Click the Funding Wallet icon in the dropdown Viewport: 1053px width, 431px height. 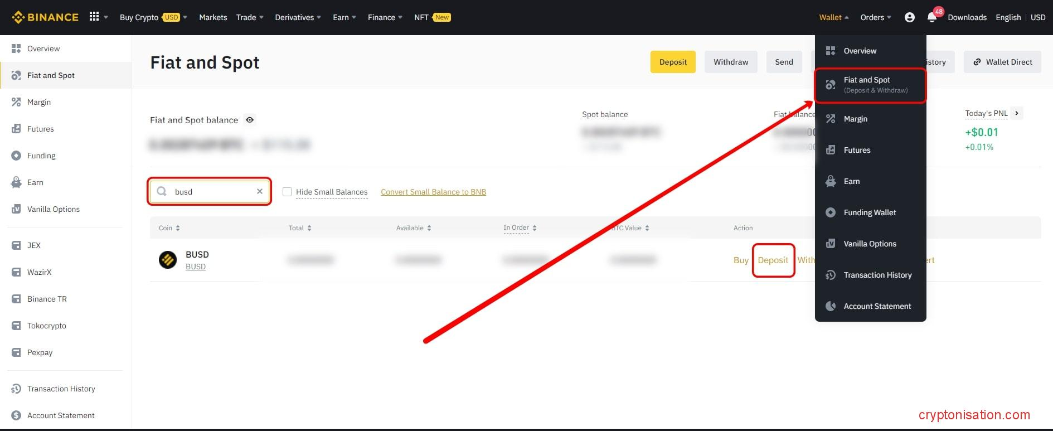(831, 212)
